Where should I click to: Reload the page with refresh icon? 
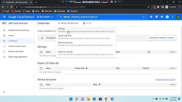11,7
